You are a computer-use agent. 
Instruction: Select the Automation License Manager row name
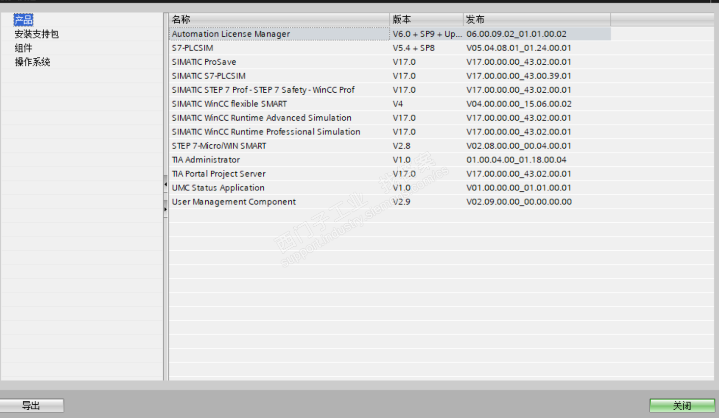tap(231, 34)
